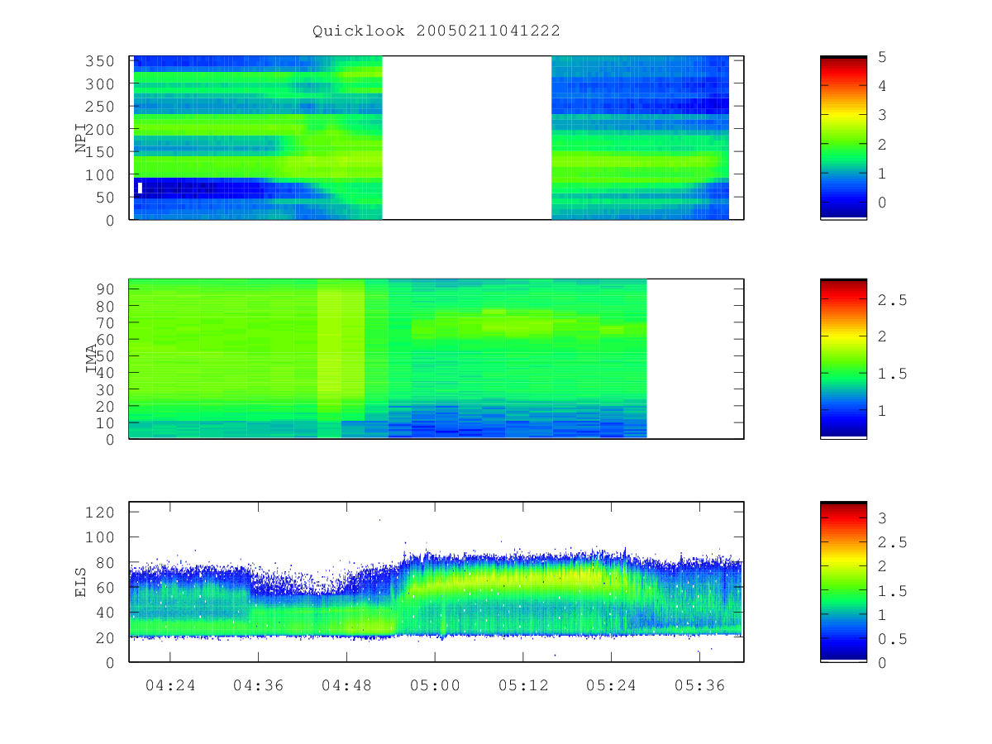Select the NPI y-axis label
Image resolution: width=992 pixels, height=744 pixels.
point(81,138)
